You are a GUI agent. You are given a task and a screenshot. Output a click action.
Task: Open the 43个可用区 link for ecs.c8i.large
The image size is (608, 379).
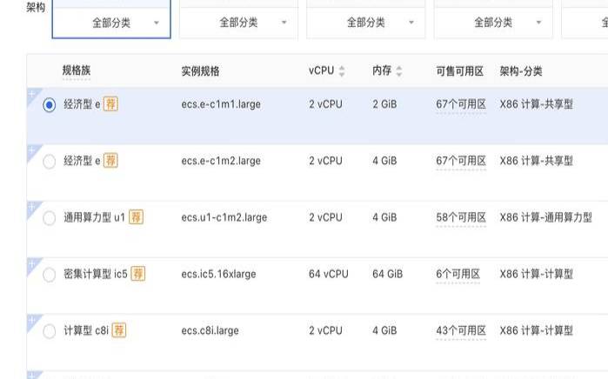pos(460,330)
